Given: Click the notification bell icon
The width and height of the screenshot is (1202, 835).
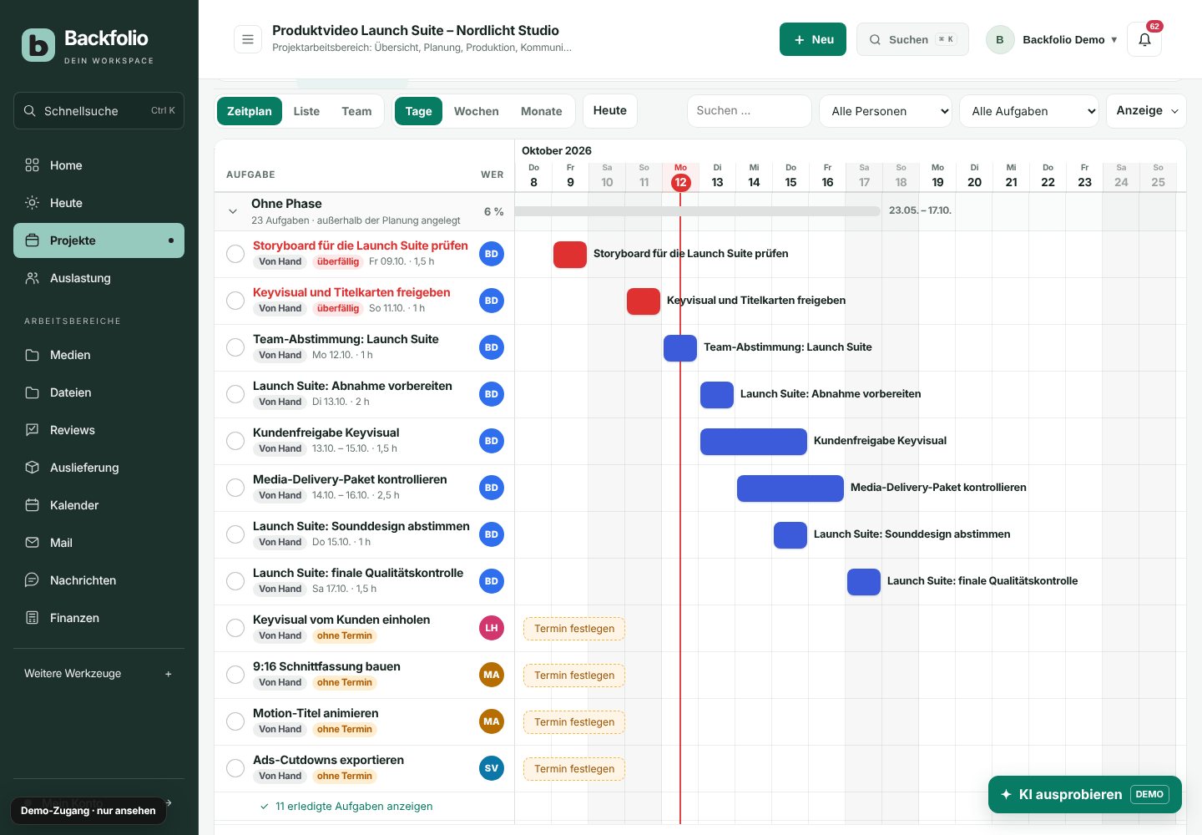Looking at the screenshot, I should [x=1144, y=39].
